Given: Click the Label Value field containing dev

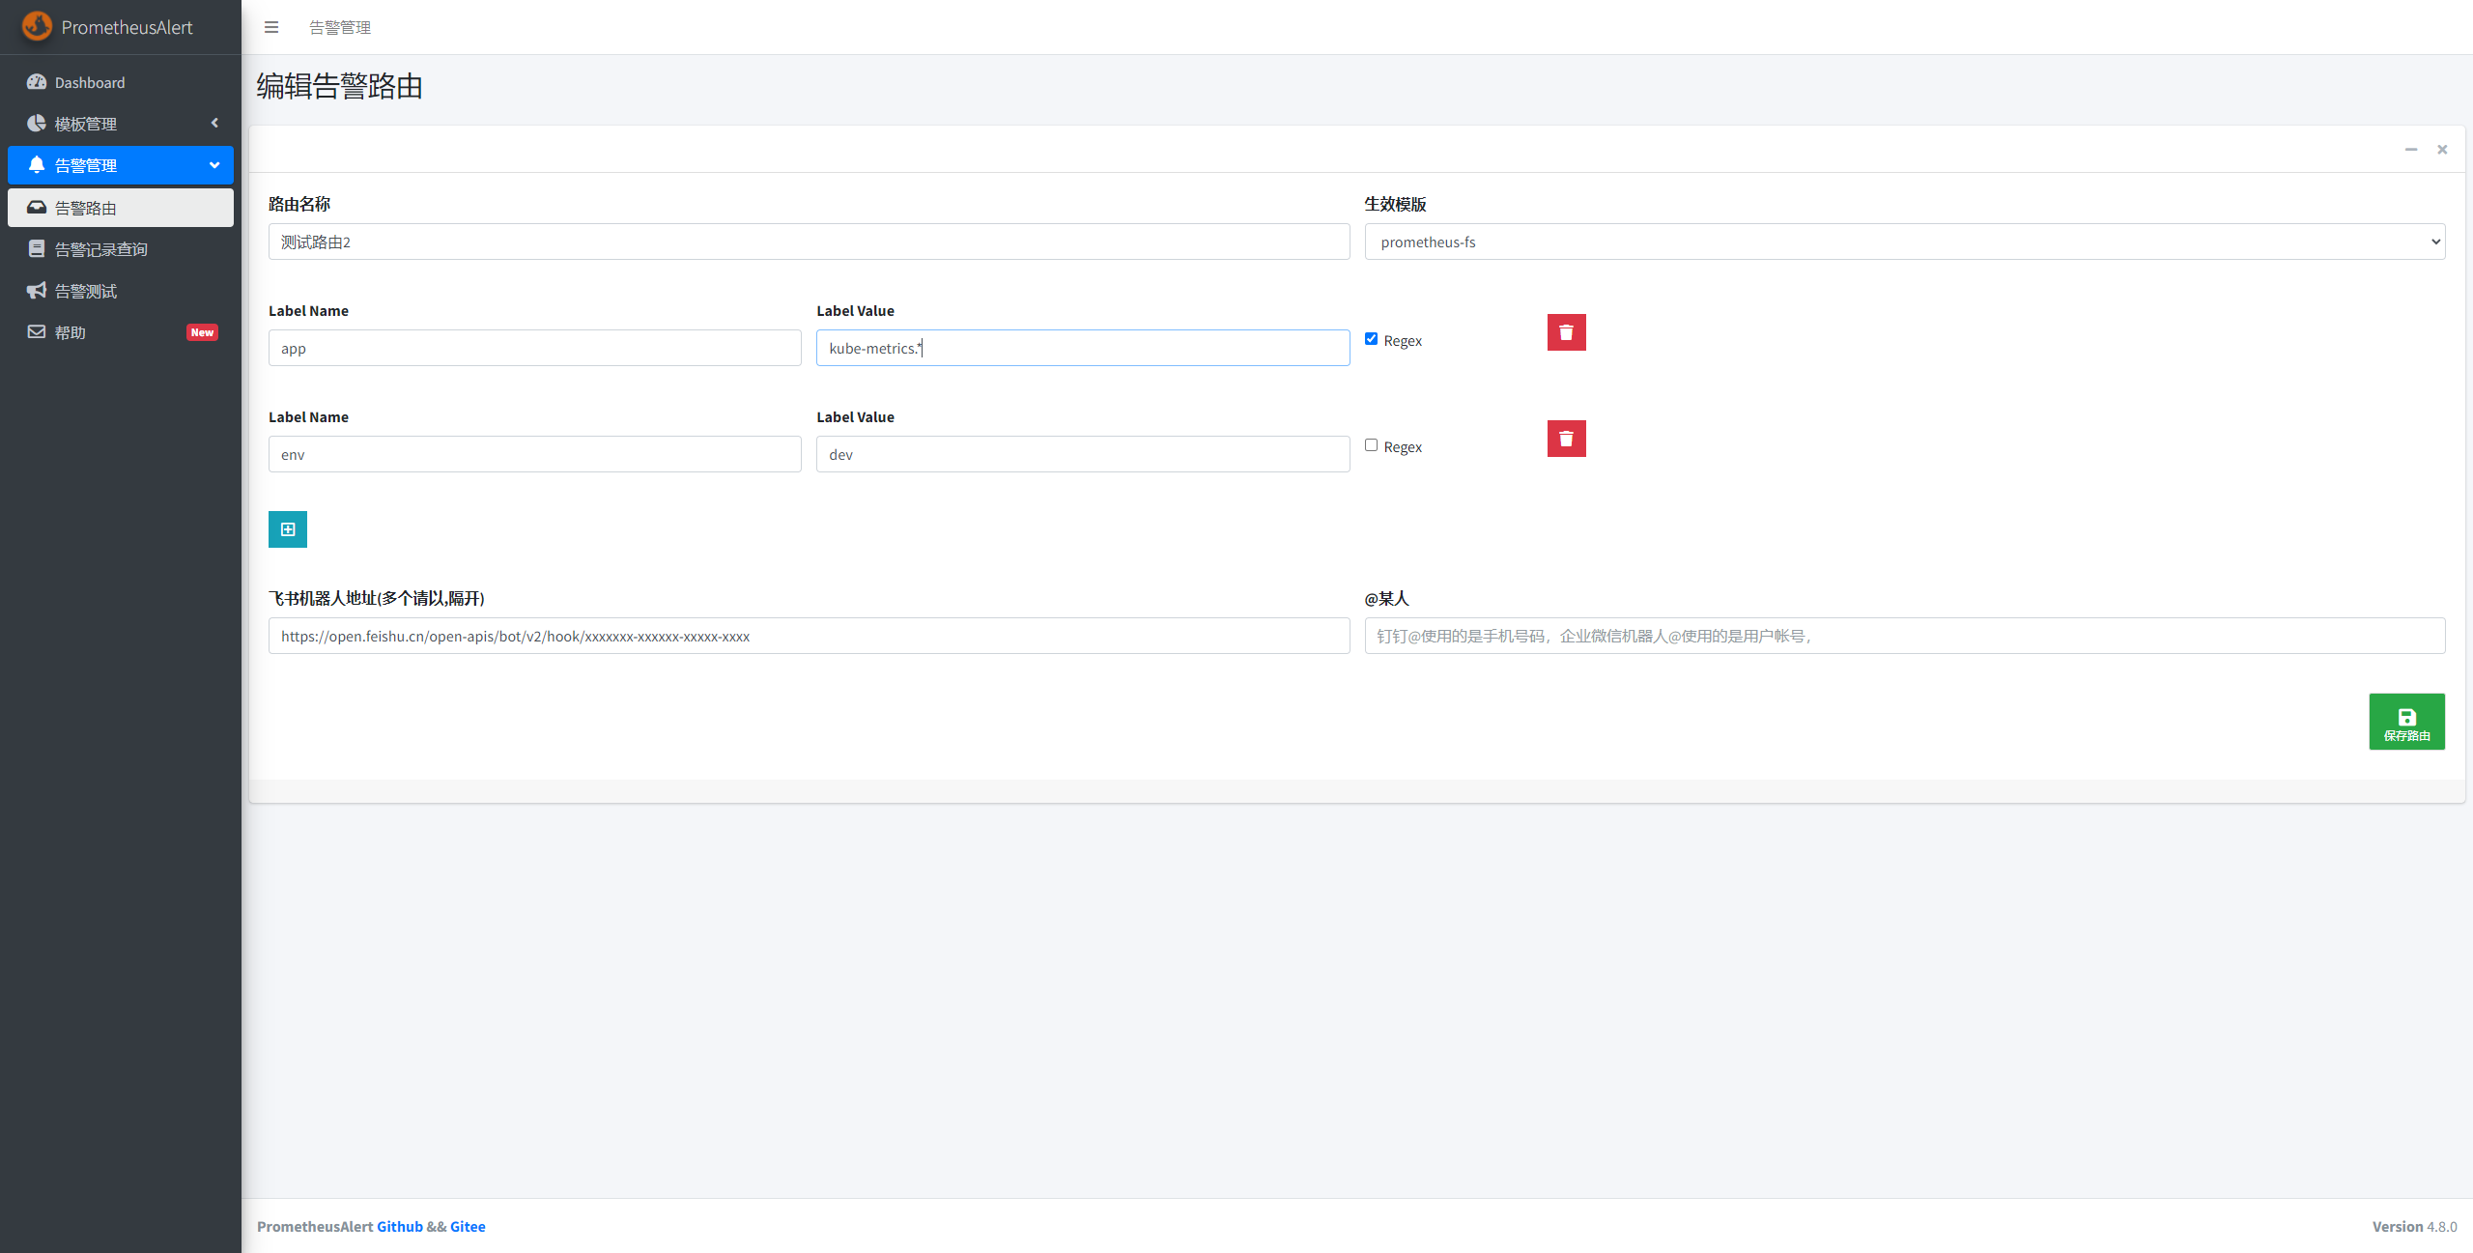Looking at the screenshot, I should click(x=1082, y=454).
